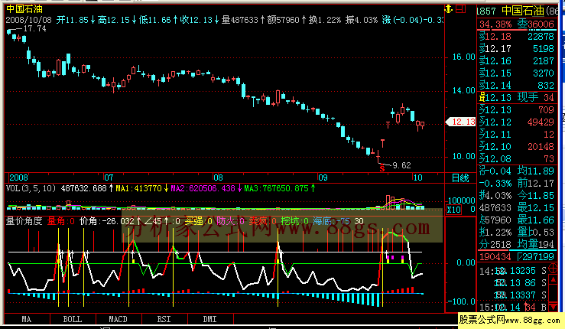
Task: Click the 12.13 current price marker on the axis
Action: (461, 122)
